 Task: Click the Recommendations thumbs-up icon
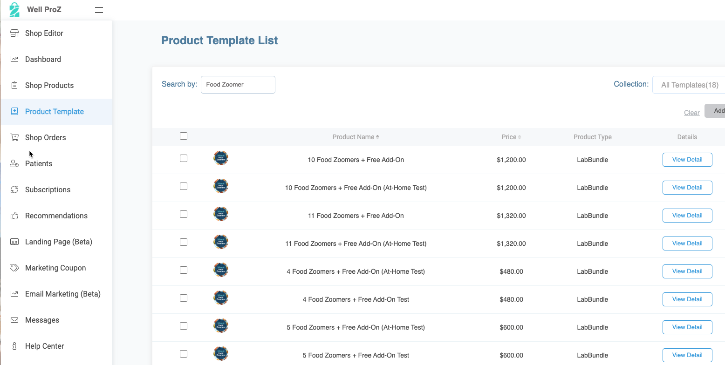14,216
